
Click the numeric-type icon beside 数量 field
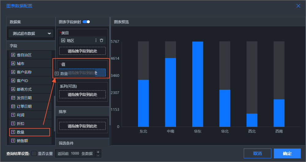click(13, 132)
